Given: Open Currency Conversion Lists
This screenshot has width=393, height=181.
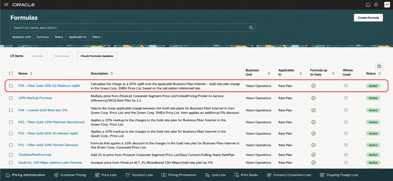Looking at the screenshot, I should 289,175.
